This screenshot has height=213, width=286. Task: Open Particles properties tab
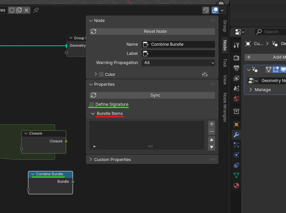236,145
